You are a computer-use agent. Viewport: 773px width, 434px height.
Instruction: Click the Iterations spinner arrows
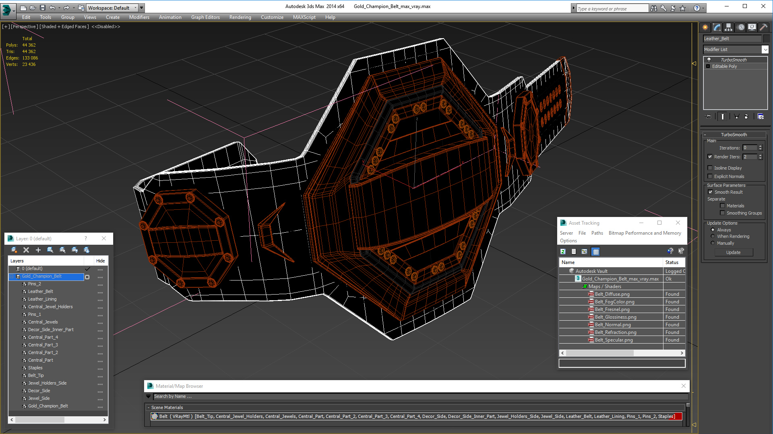760,148
